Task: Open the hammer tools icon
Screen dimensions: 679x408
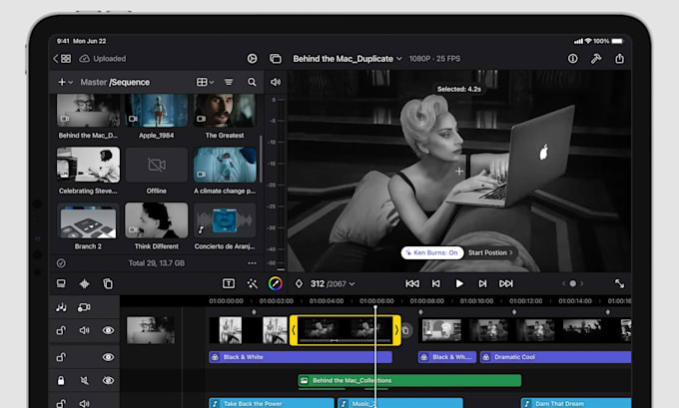Action: 596,59
